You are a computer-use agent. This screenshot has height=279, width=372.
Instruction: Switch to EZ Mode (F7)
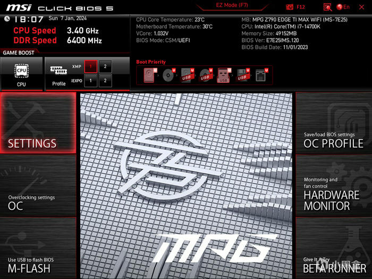232,5
